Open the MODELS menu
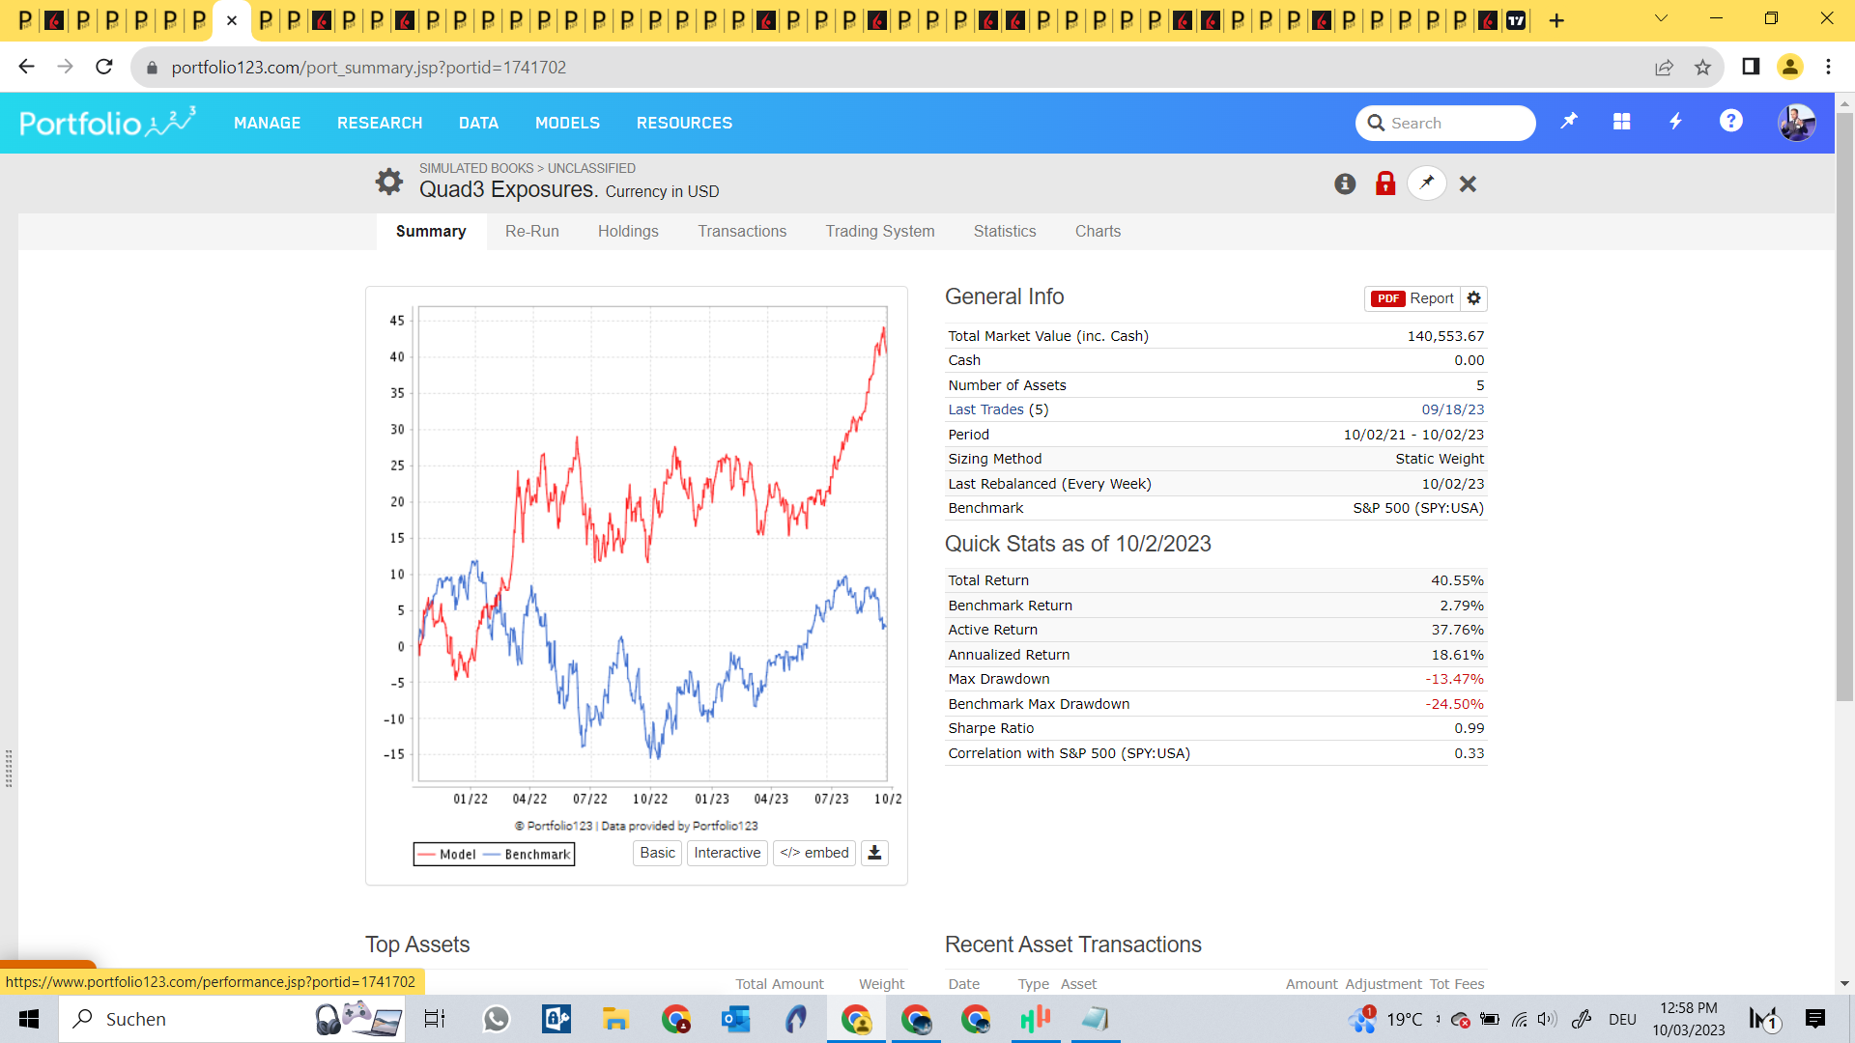1855x1043 pixels. coord(567,123)
